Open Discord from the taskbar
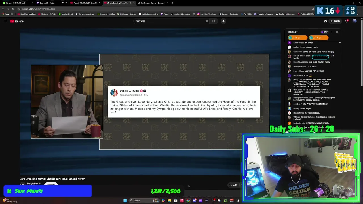The width and height of the screenshot is (363, 204). pos(194,201)
